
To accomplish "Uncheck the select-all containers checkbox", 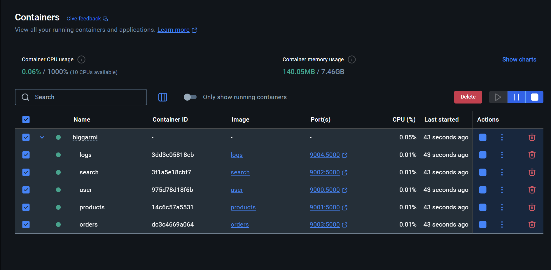I will (26, 120).
